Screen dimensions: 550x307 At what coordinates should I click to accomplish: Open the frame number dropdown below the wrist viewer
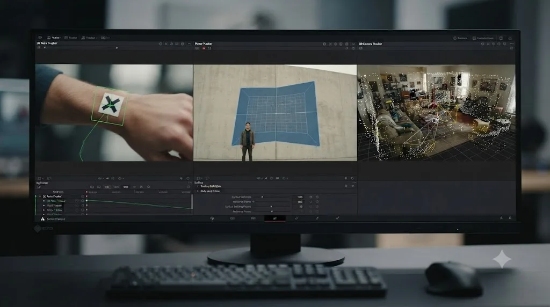click(100, 178)
